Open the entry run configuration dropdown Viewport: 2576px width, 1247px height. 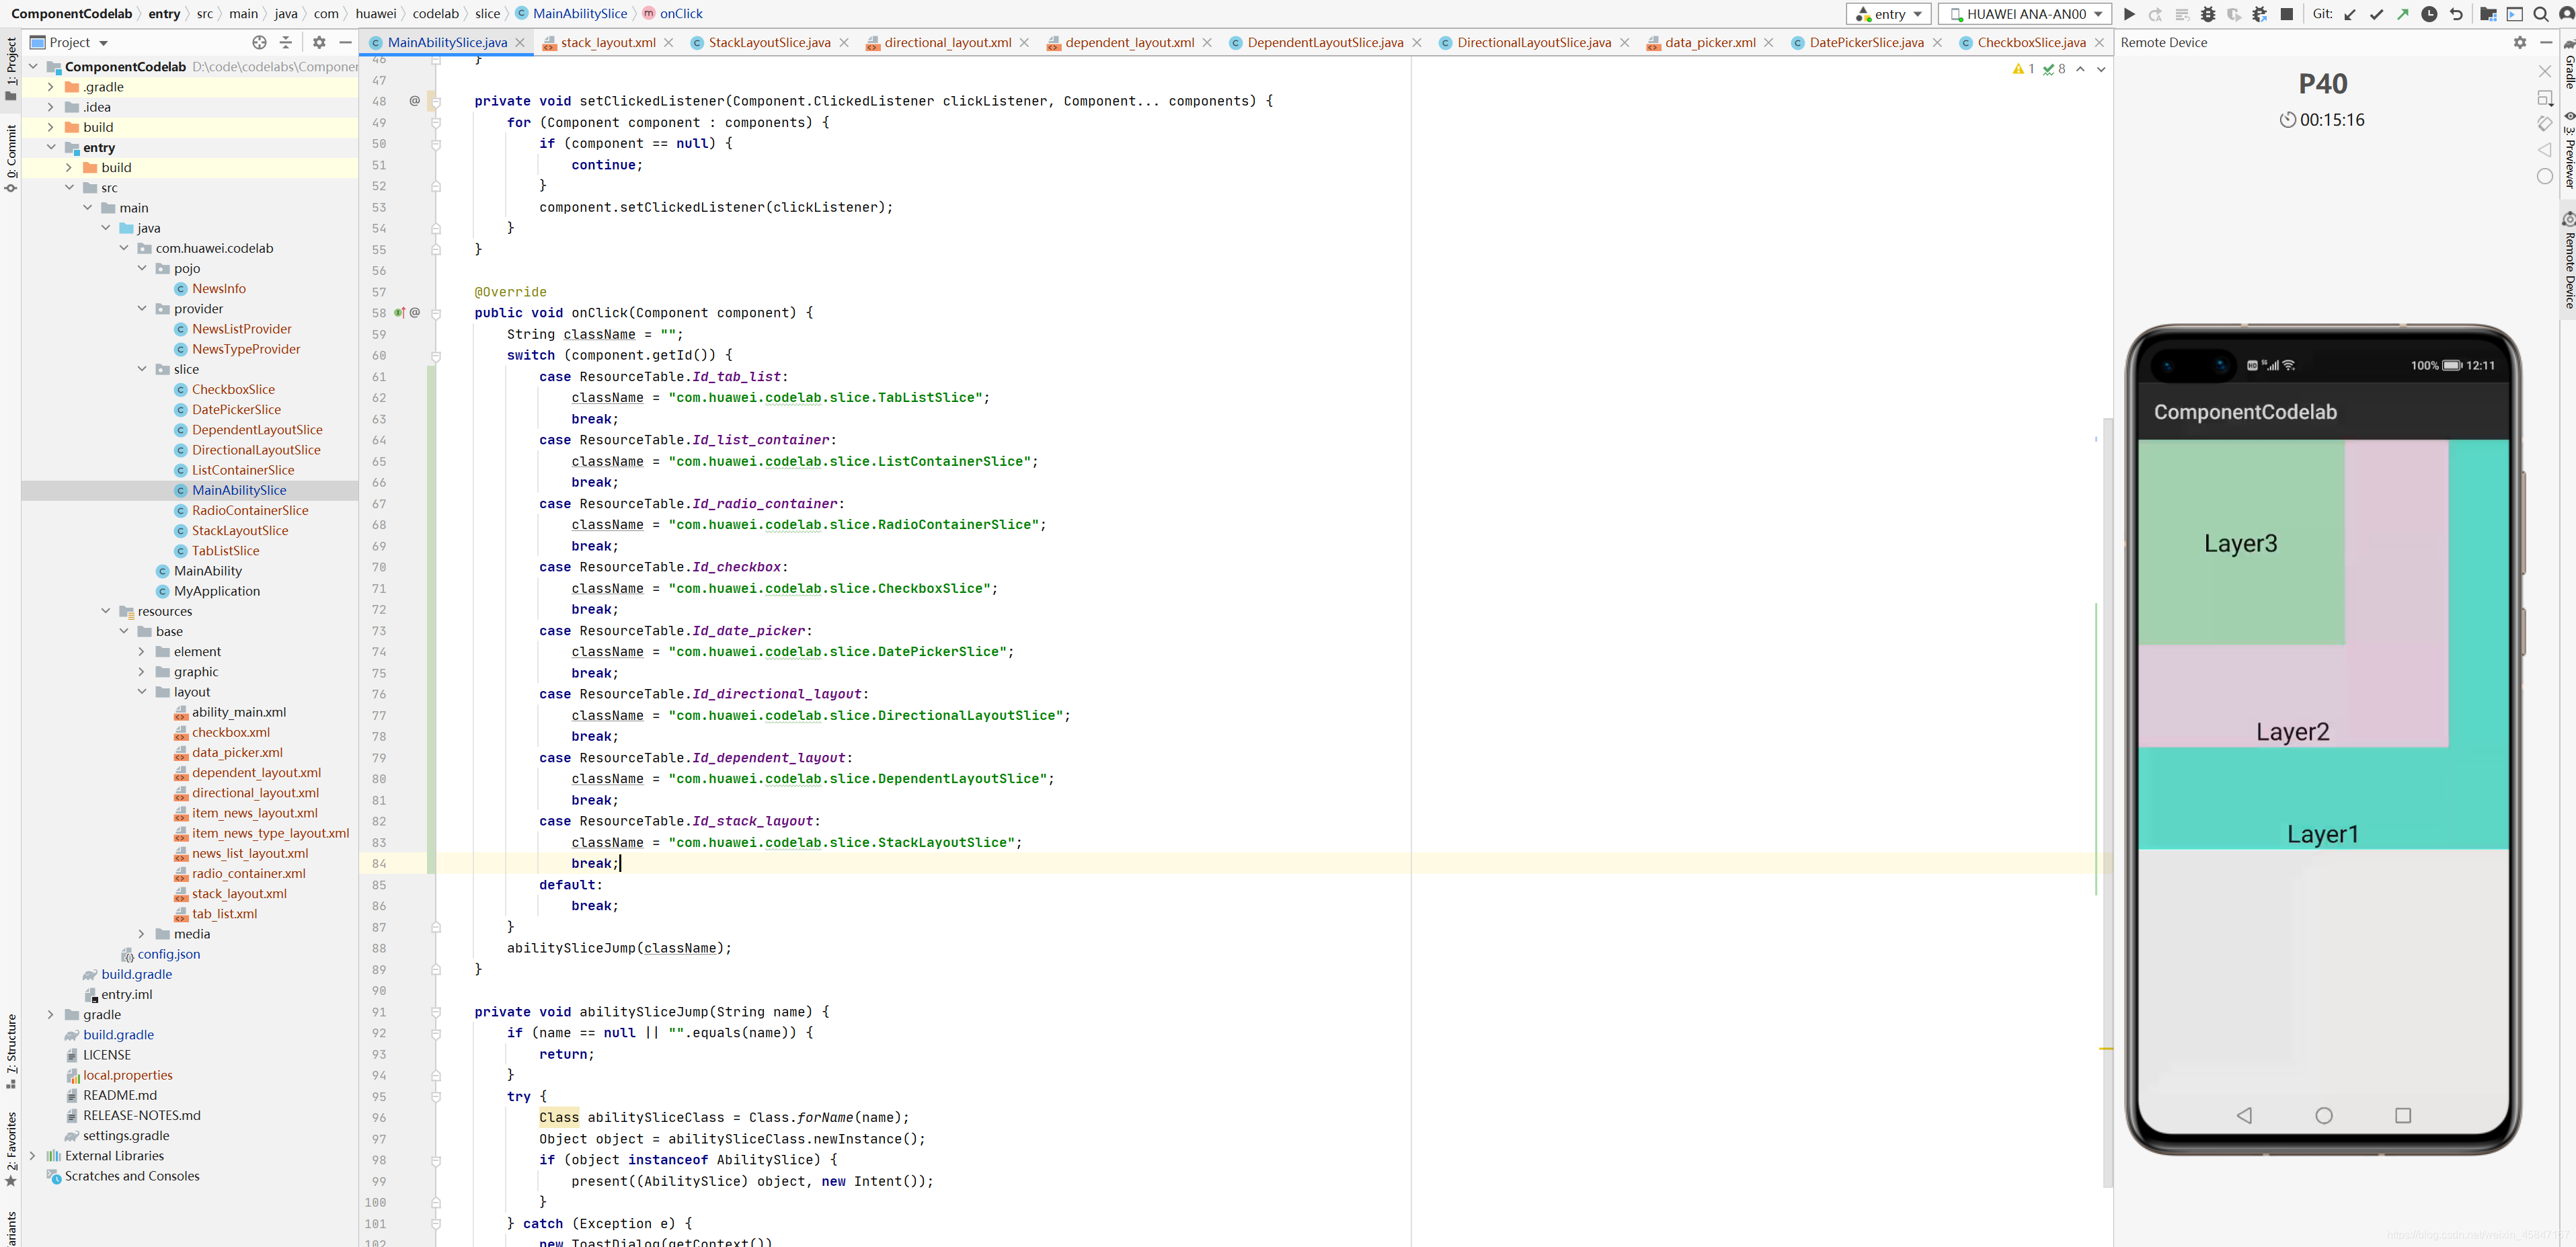tap(1888, 14)
